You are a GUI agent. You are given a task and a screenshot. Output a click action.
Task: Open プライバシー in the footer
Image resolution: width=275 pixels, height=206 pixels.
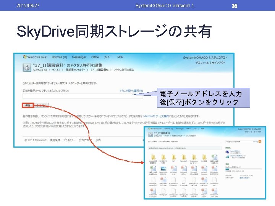(x=69, y=140)
